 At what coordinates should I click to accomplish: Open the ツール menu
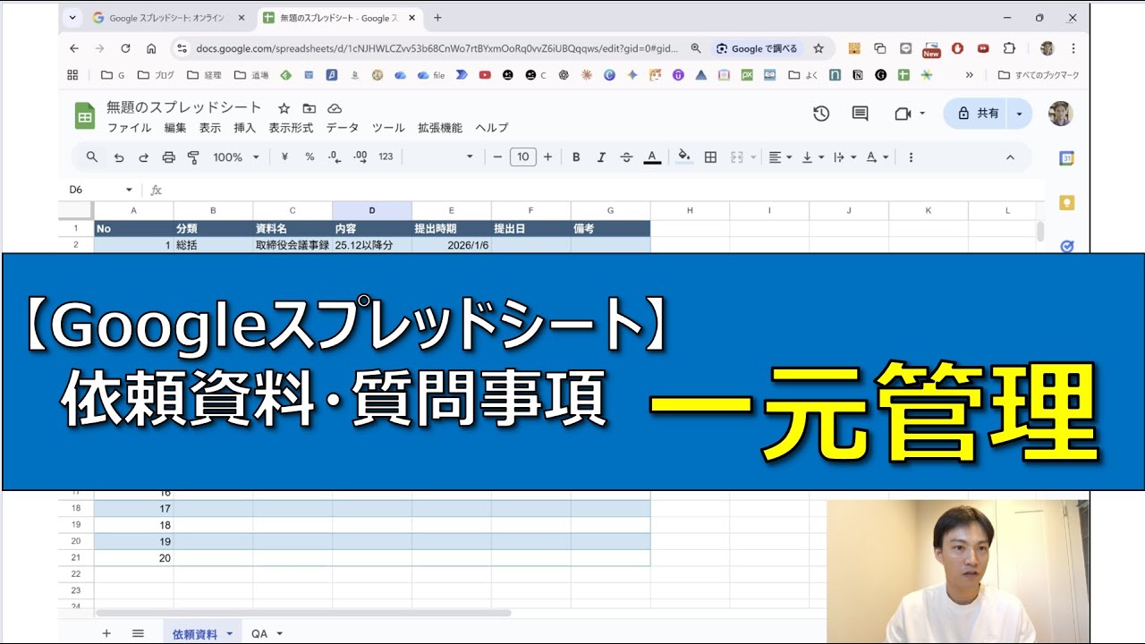tap(388, 128)
